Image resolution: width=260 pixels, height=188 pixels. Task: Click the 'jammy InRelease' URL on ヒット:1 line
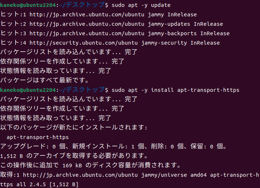(113, 15)
